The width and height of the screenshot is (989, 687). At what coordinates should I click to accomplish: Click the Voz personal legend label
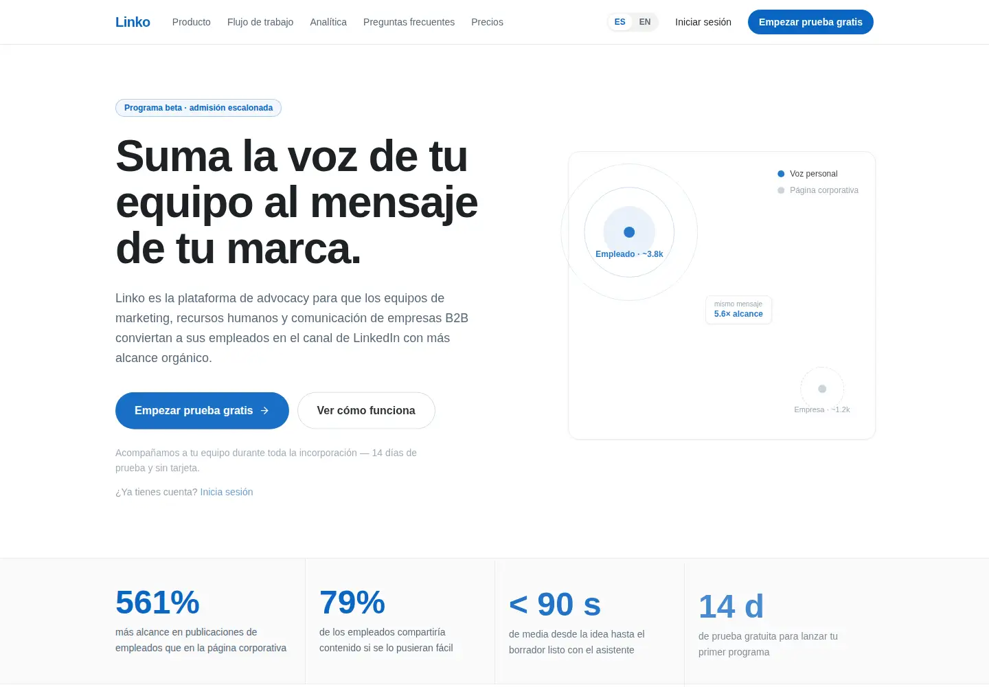click(813, 174)
